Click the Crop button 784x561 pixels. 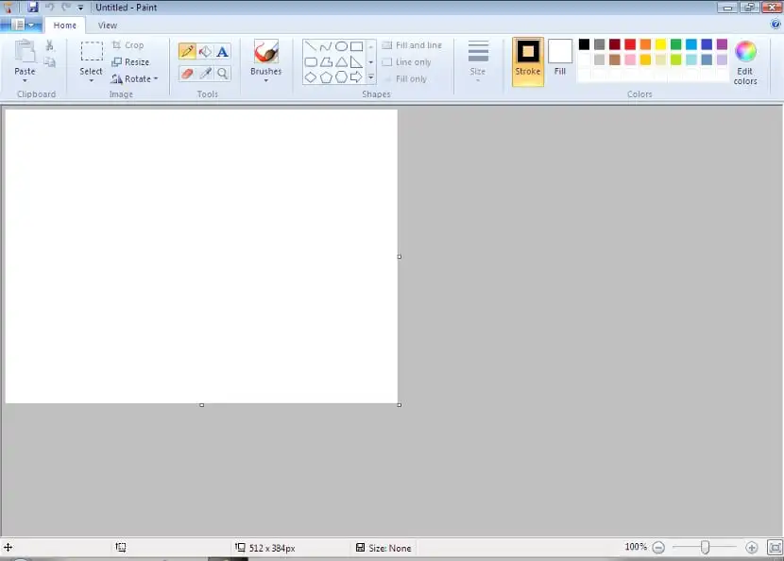pyautogui.click(x=128, y=45)
